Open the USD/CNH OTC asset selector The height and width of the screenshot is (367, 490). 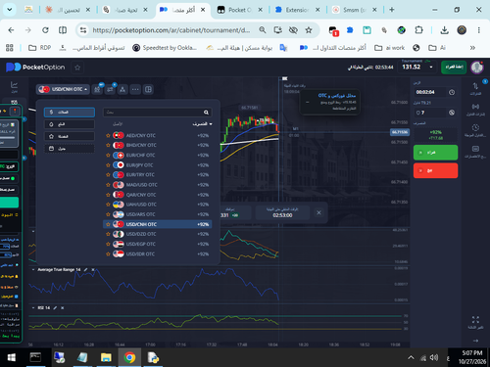(63, 89)
